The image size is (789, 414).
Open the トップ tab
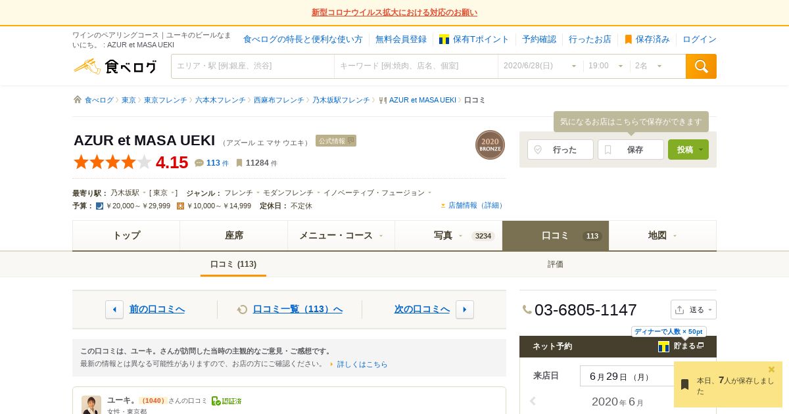(126, 235)
